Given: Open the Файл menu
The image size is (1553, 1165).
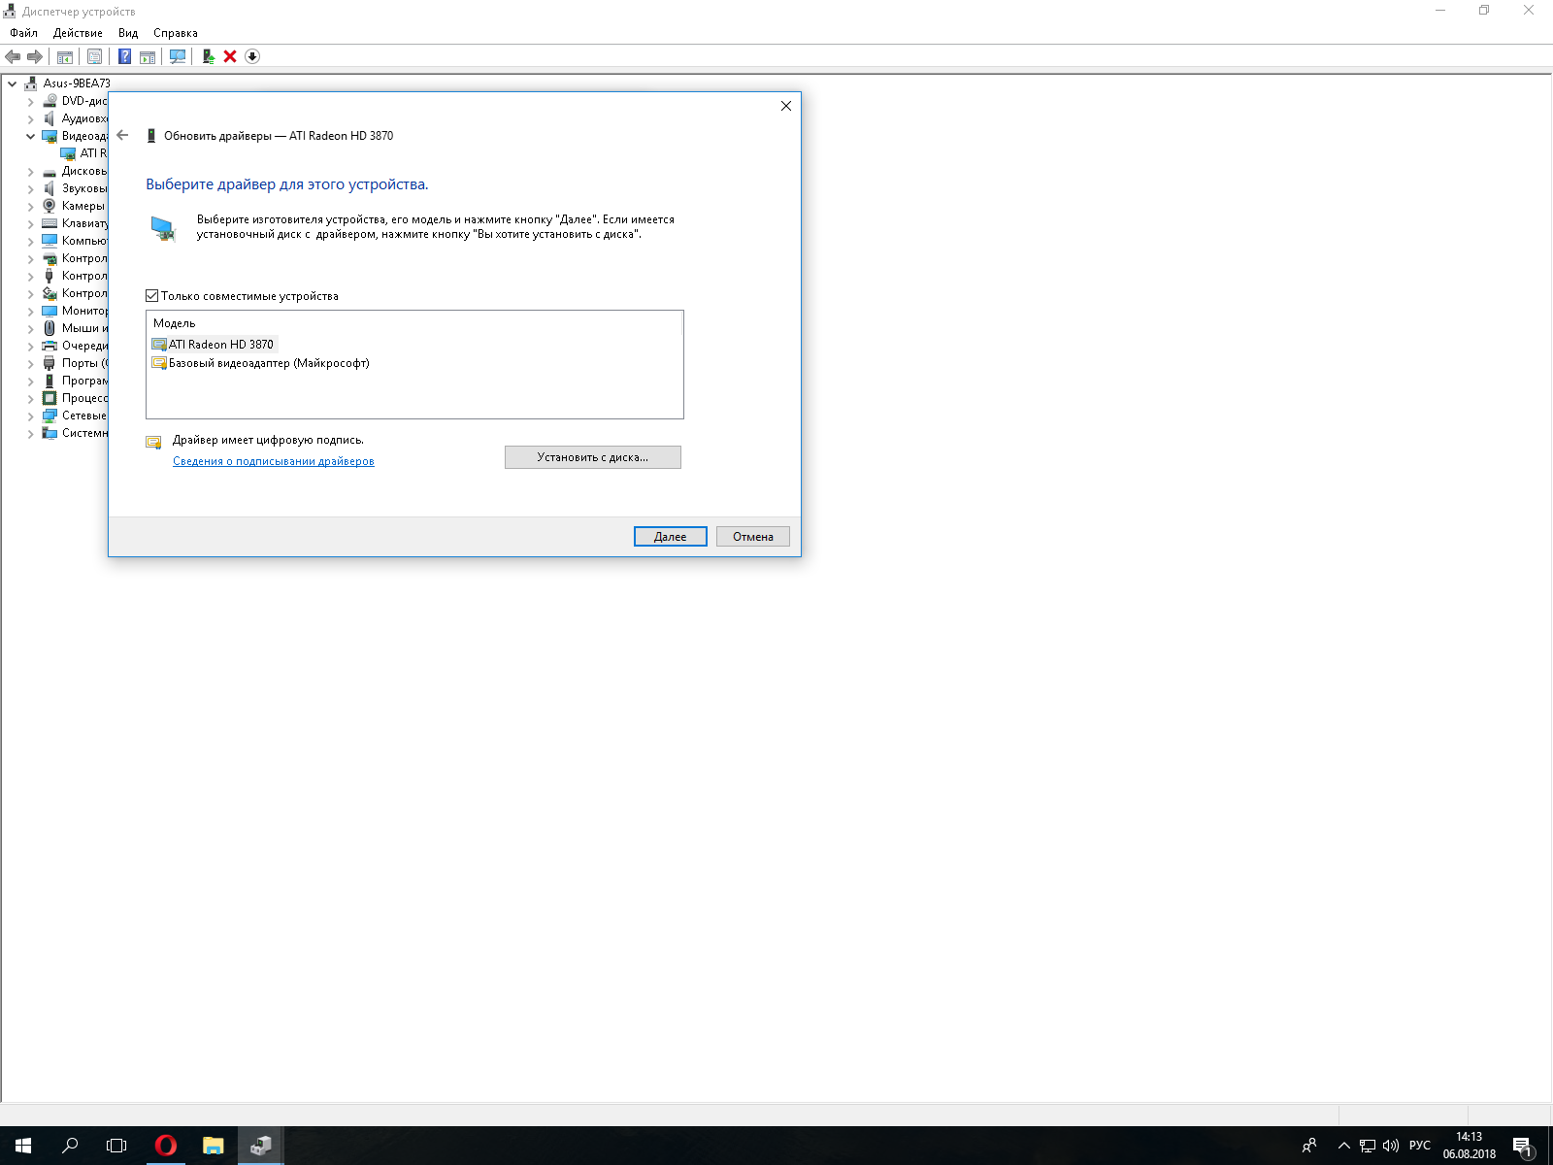Looking at the screenshot, I should (x=23, y=33).
